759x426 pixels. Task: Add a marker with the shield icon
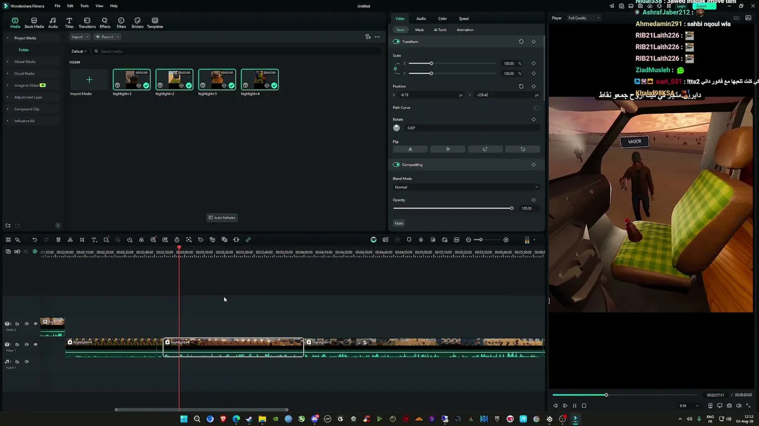[409, 240]
